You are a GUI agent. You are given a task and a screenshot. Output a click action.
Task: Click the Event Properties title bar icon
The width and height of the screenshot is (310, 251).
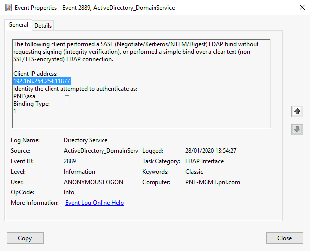(x=8, y=8)
